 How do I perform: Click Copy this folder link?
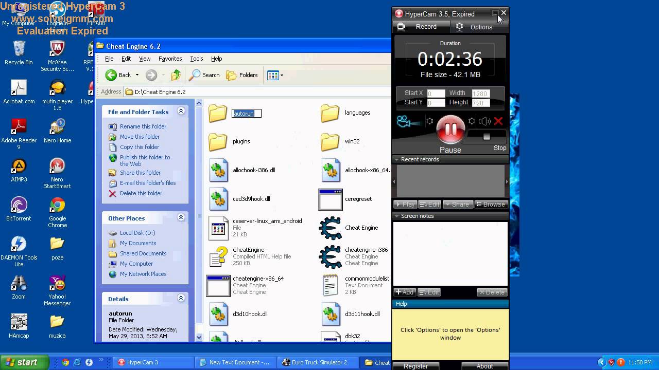[x=140, y=147]
